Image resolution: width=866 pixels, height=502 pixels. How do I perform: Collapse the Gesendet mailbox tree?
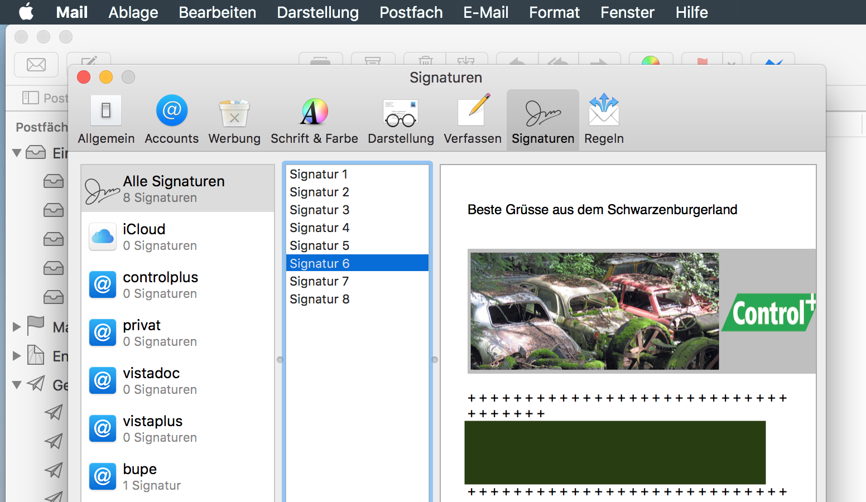point(17,385)
